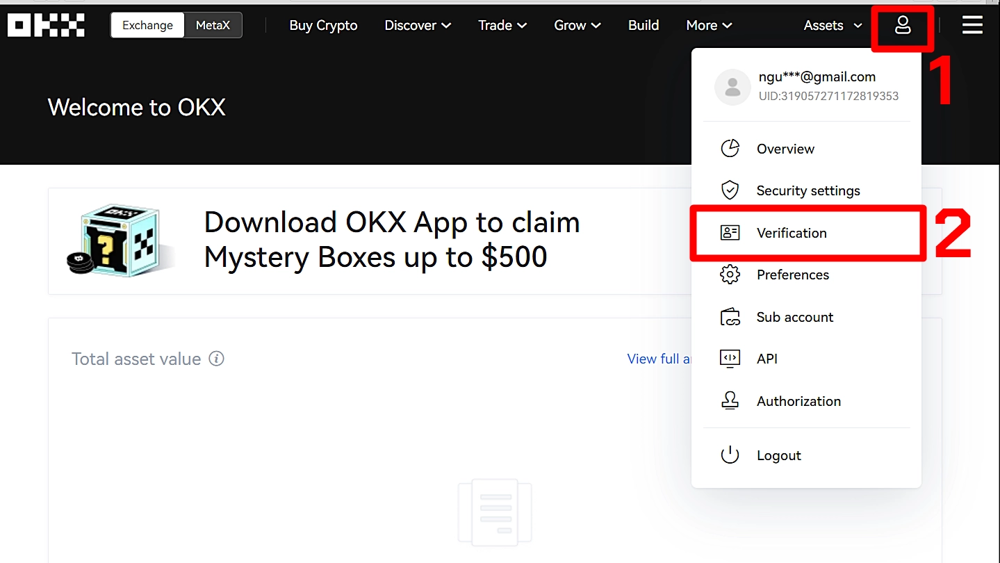Viewport: 1000px width, 563px height.
Task: Click the API code monitor icon
Action: tap(730, 359)
